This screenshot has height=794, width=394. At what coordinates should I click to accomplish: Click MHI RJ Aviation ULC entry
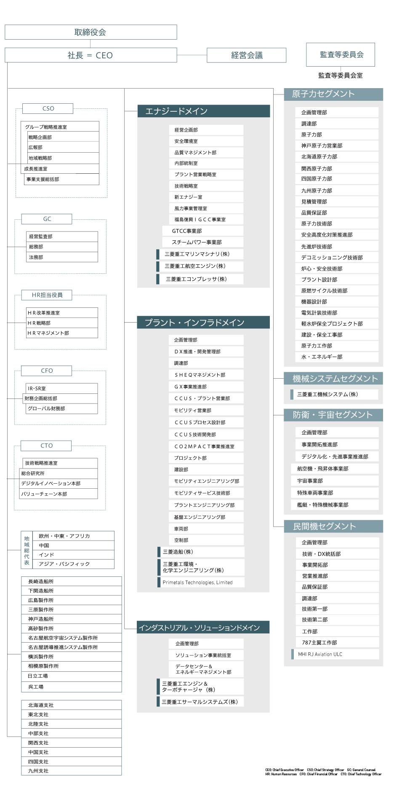(335, 654)
